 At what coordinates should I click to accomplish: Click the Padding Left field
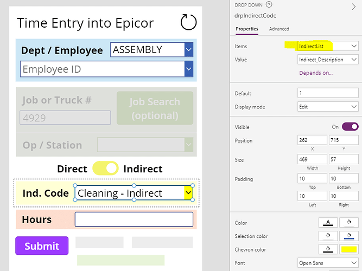click(x=312, y=196)
